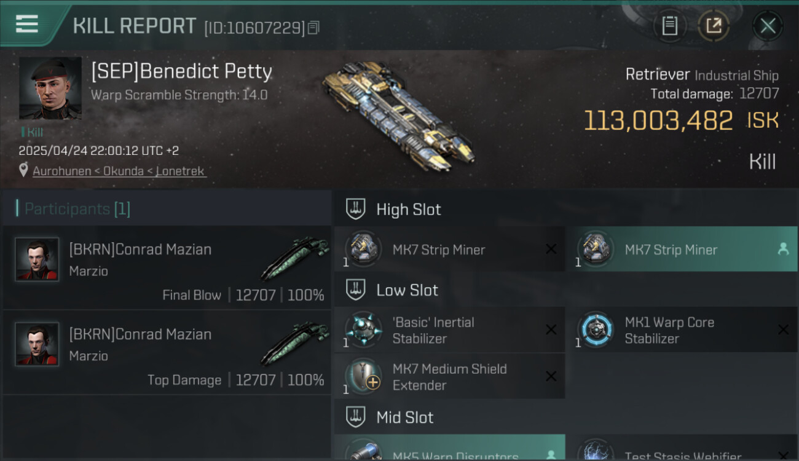Click the clipboard report icon
The width and height of the screenshot is (799, 461).
pos(669,26)
